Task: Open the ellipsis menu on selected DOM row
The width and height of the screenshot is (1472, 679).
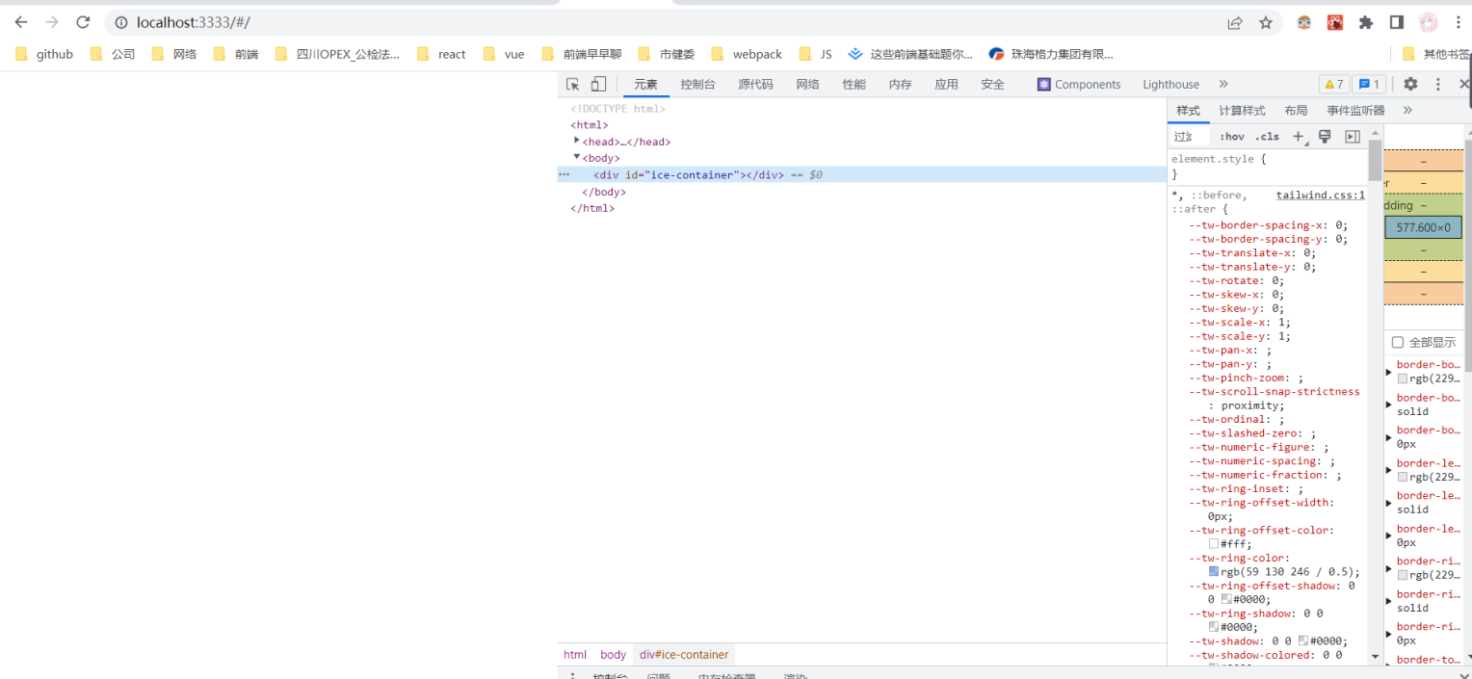Action: [565, 174]
